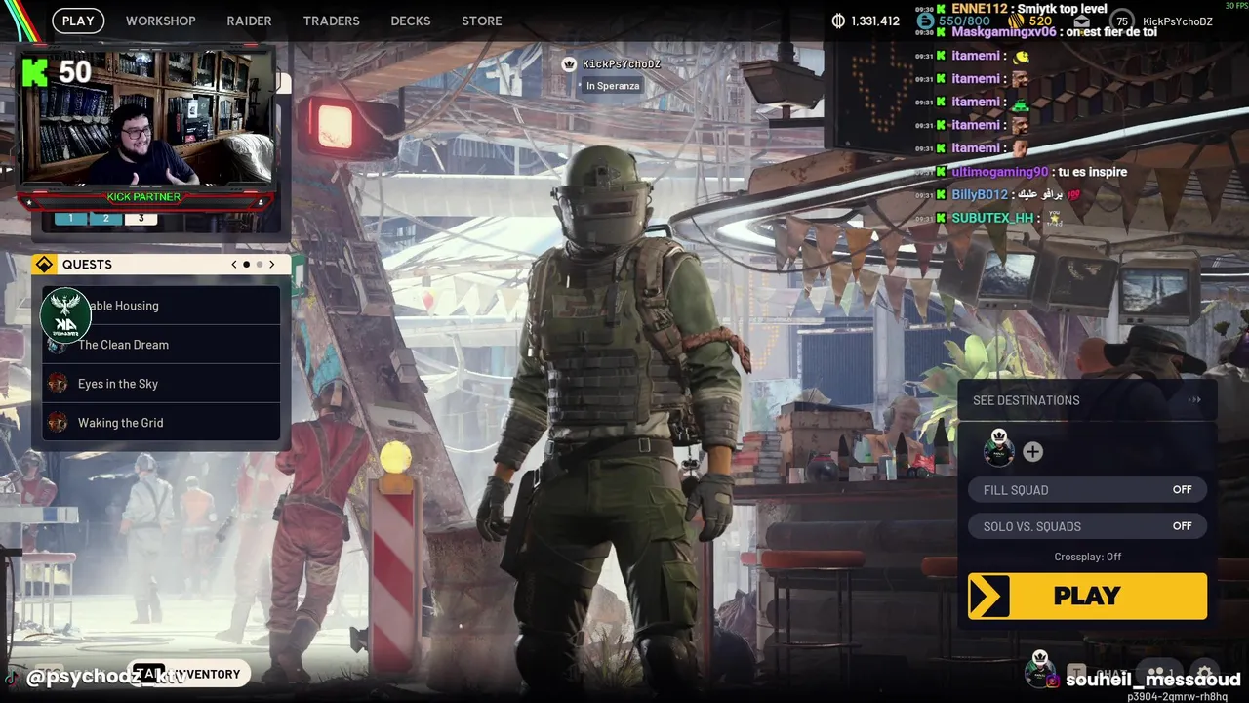Click the player avatar at bottom right
The height and width of the screenshot is (703, 1249).
(1040, 670)
